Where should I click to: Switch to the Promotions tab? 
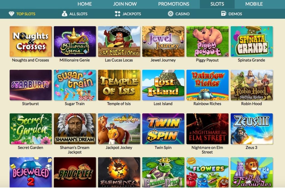tap(174, 4)
